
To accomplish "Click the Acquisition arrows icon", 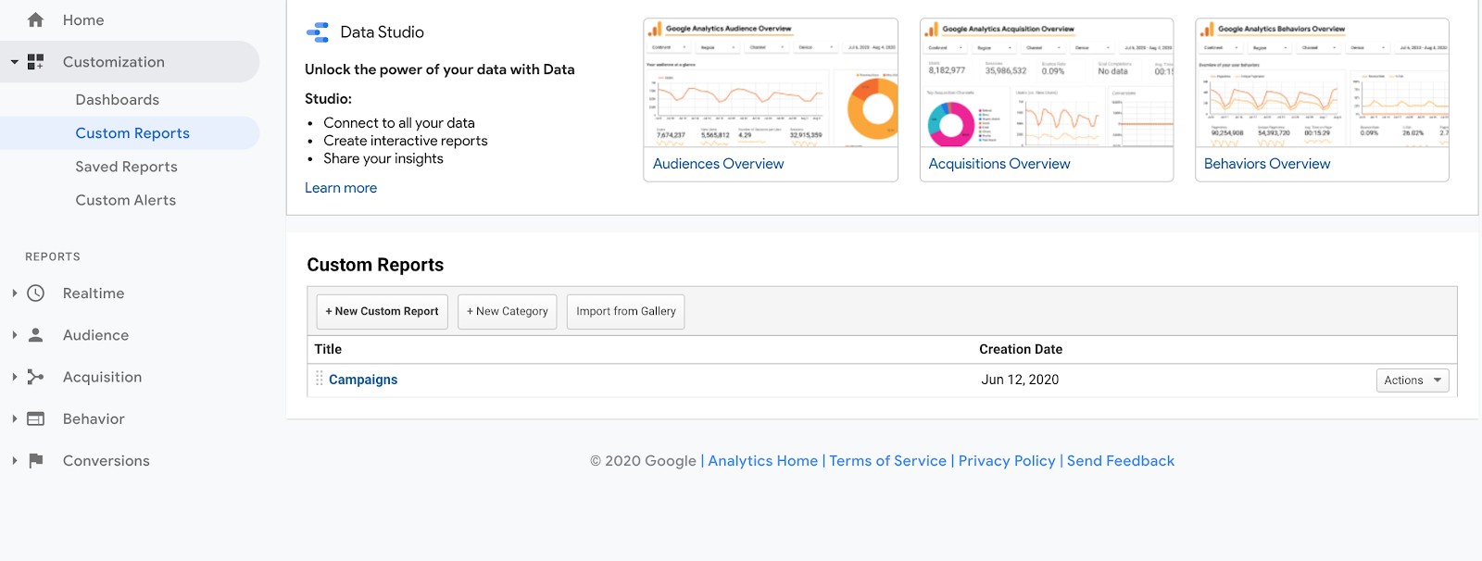I will 35,377.
